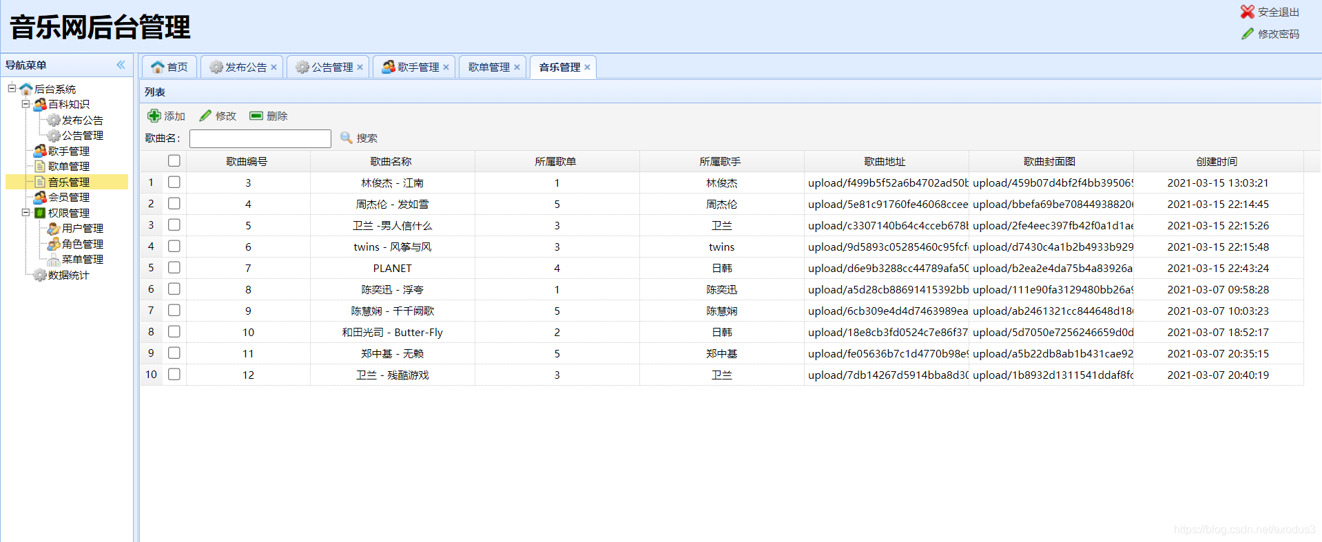The image size is (1322, 542).
Task: Click the 角色管理 icon in tree
Action: pos(54,244)
